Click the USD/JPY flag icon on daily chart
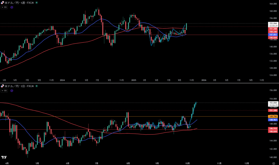The height and width of the screenshot is (165, 279). [x=2, y=86]
